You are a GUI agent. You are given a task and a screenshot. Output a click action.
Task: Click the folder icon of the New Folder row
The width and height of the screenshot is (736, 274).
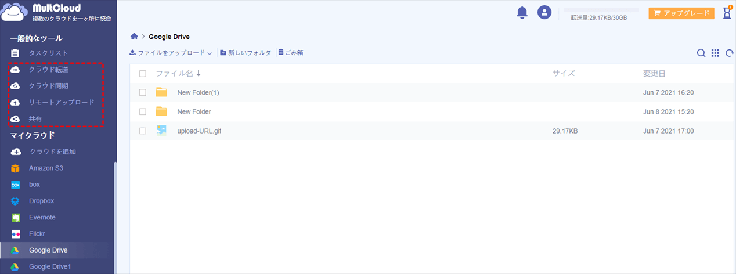point(161,111)
